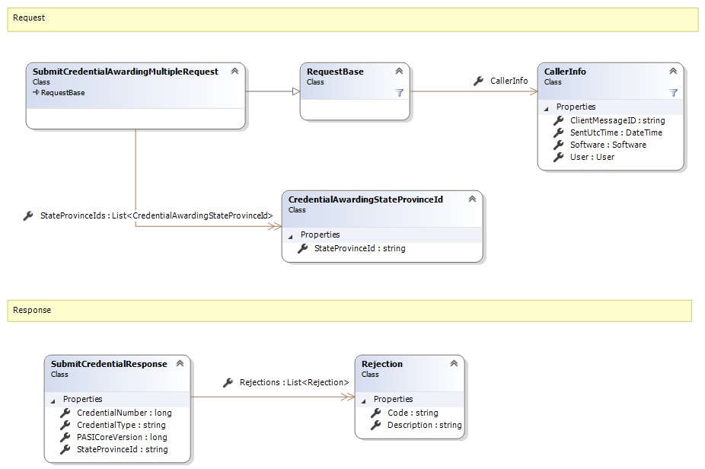
Task: Collapse the SubmitCredentialResponse class chevron
Action: click(x=180, y=364)
